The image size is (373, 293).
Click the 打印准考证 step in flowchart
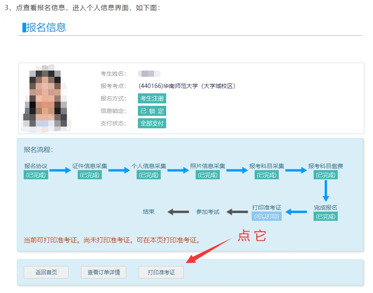pos(267,208)
